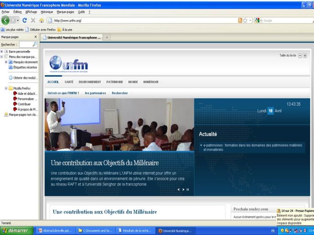This screenshot has height=235, width=314.
Task: Open Débuter avec Firefox bookmark
Action: tap(41, 30)
